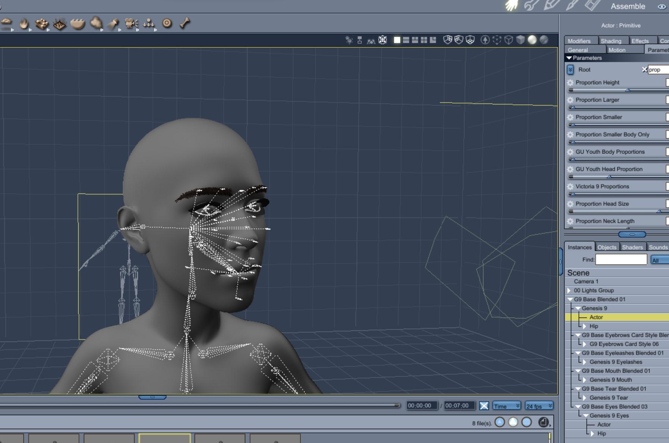Select the movie camera tool

pyautogui.click(x=131, y=24)
